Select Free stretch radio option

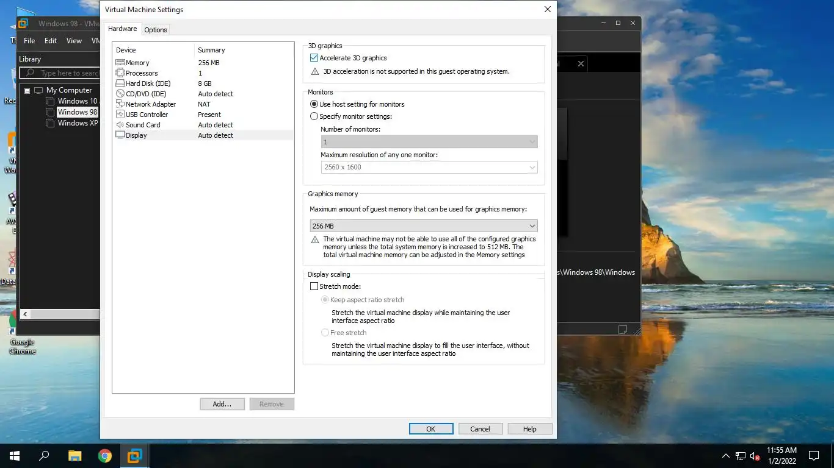(325, 333)
